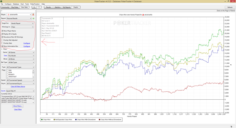Select the $ cash games toolbar button

34,7
